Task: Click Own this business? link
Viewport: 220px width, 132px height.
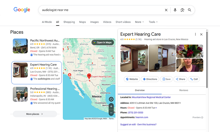Action: click(x=147, y=124)
